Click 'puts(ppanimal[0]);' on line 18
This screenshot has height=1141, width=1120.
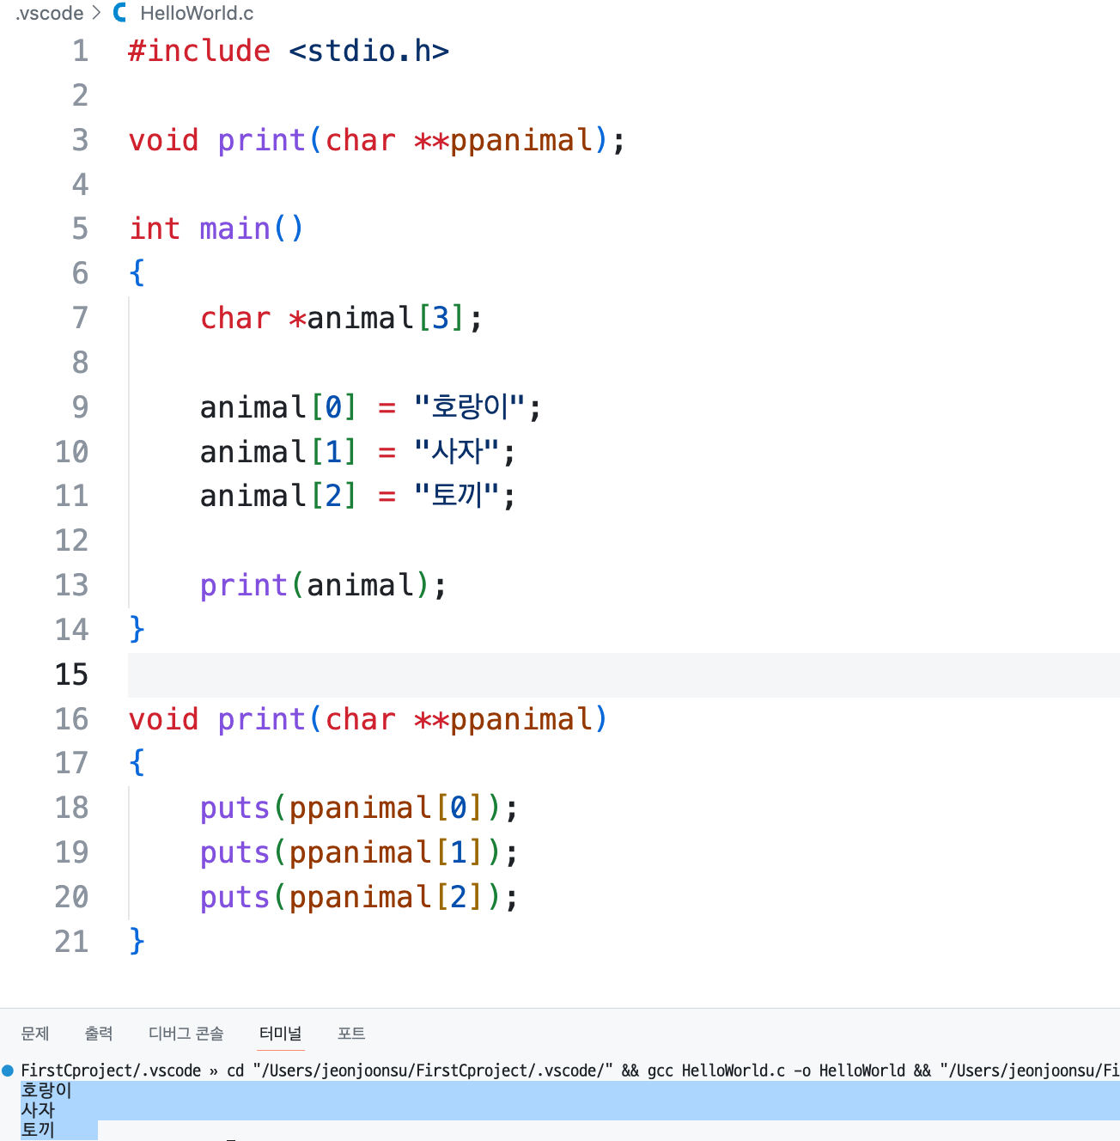(x=359, y=808)
